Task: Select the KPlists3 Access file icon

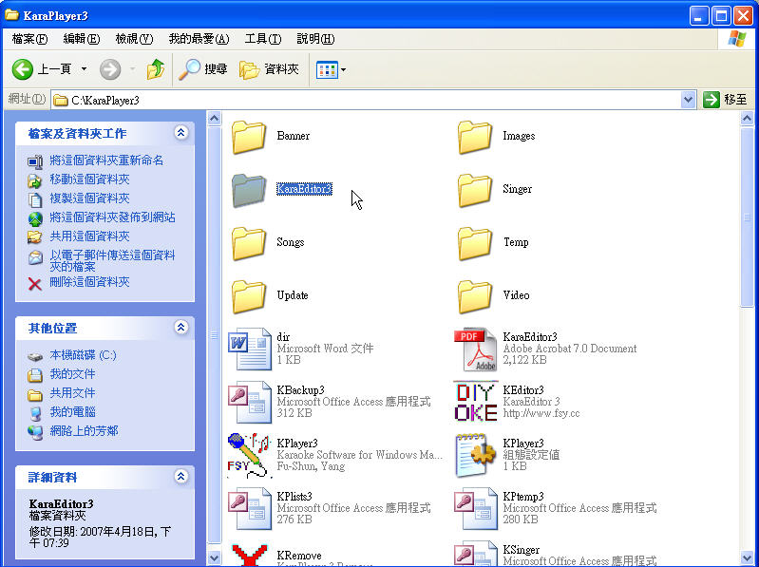Action: pyautogui.click(x=250, y=508)
